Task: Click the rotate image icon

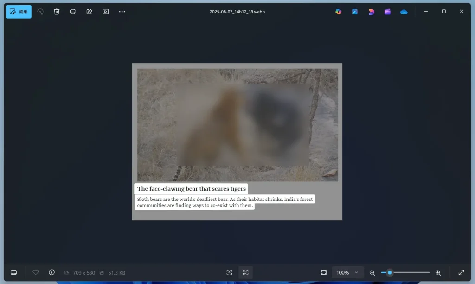Action: coord(40,12)
